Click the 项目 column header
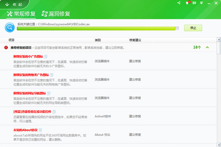Viewport: 221px width, 147px height. point(11,40)
